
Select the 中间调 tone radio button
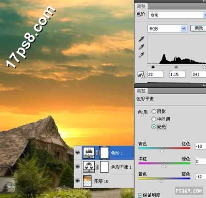(154, 119)
